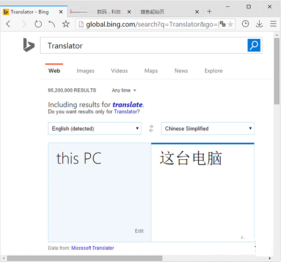Click the horizontal scrollbar at the bottom

pos(84,258)
